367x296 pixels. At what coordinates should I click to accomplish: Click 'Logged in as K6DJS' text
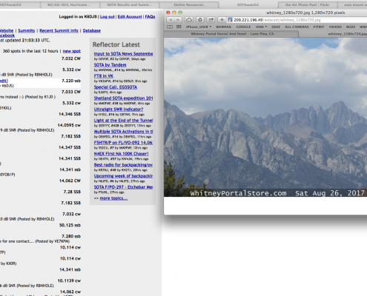pos(78,17)
